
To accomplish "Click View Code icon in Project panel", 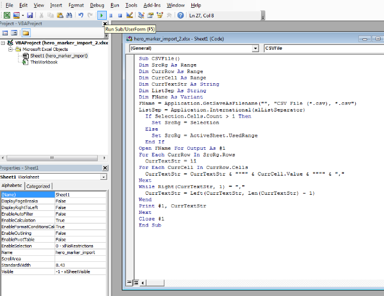I will pyautogui.click(x=5, y=32).
